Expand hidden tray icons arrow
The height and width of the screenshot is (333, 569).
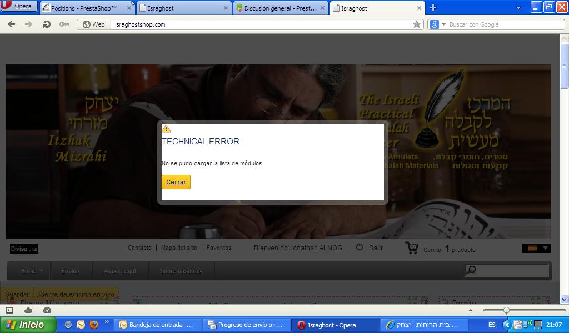click(x=507, y=325)
